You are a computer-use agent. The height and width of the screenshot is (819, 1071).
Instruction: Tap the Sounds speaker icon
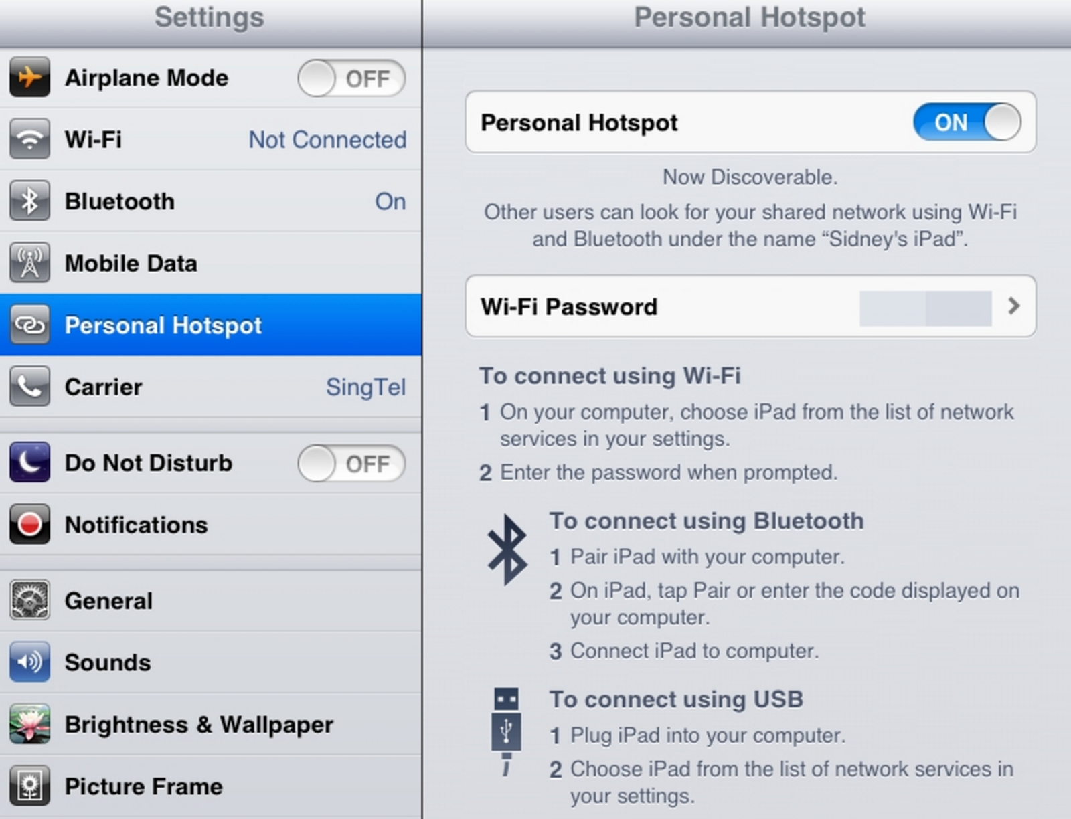[29, 662]
